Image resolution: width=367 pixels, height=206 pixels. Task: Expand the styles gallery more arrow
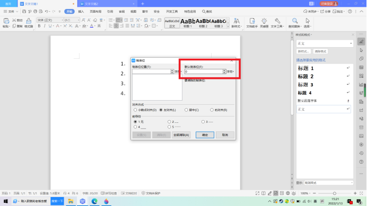pos(228,27)
